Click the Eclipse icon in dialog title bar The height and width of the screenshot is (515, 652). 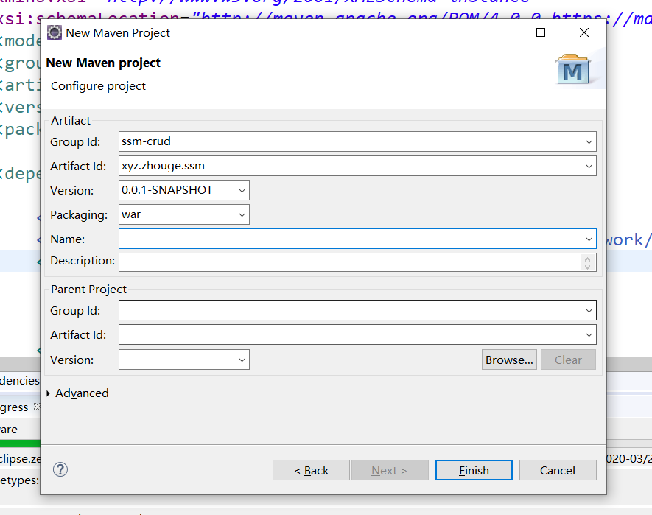click(x=54, y=32)
